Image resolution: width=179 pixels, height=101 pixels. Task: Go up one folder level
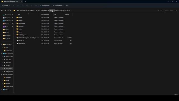click(x=11, y=11)
